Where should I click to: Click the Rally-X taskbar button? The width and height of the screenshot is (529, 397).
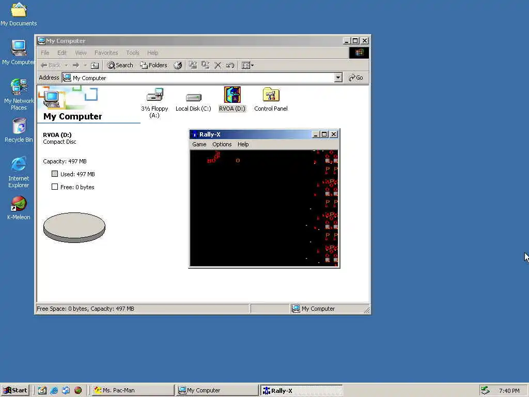301,391
